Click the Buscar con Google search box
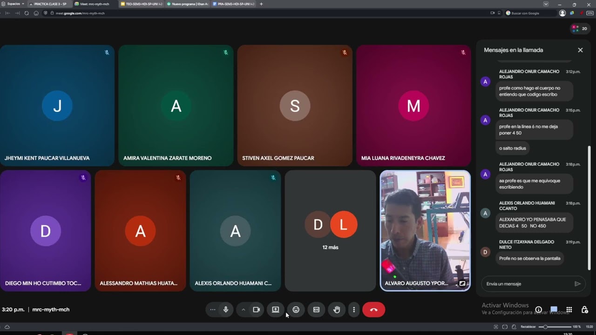 531,13
